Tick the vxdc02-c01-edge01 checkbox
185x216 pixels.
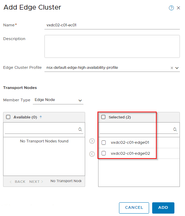104,142
